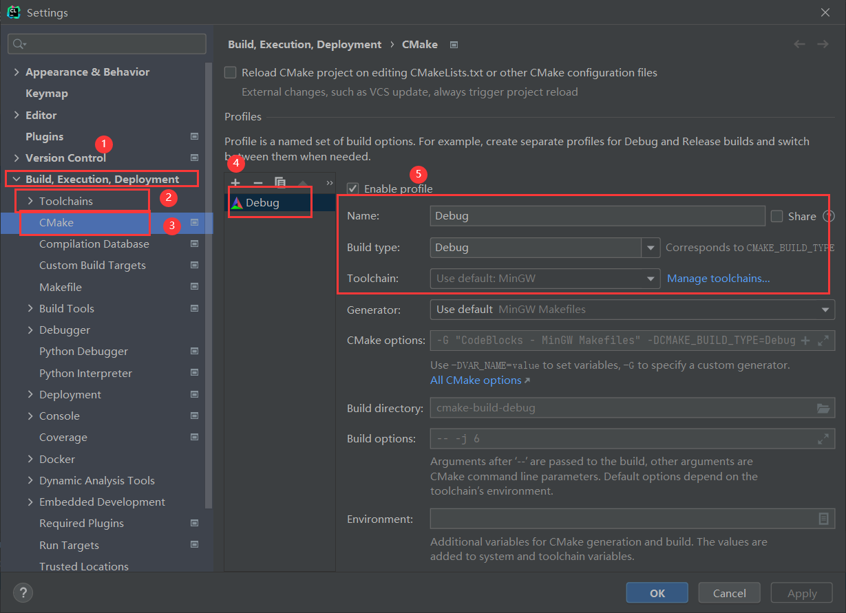Open Manage toolchains link

coord(719,278)
